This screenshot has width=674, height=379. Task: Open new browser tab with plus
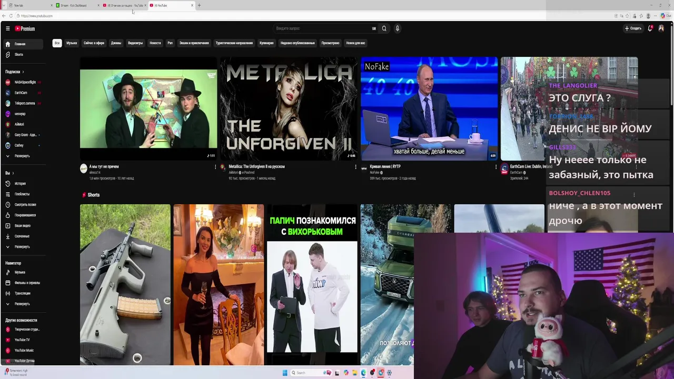[199, 5]
